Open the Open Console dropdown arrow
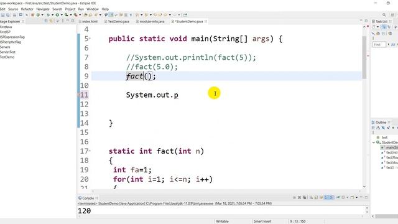The height and width of the screenshot is (224, 398). tap(356, 197)
